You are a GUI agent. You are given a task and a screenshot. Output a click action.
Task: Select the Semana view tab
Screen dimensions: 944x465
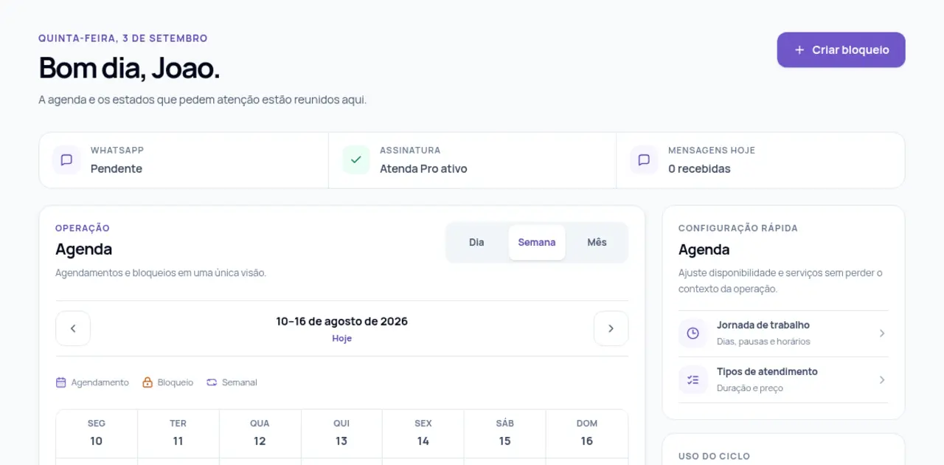point(537,242)
